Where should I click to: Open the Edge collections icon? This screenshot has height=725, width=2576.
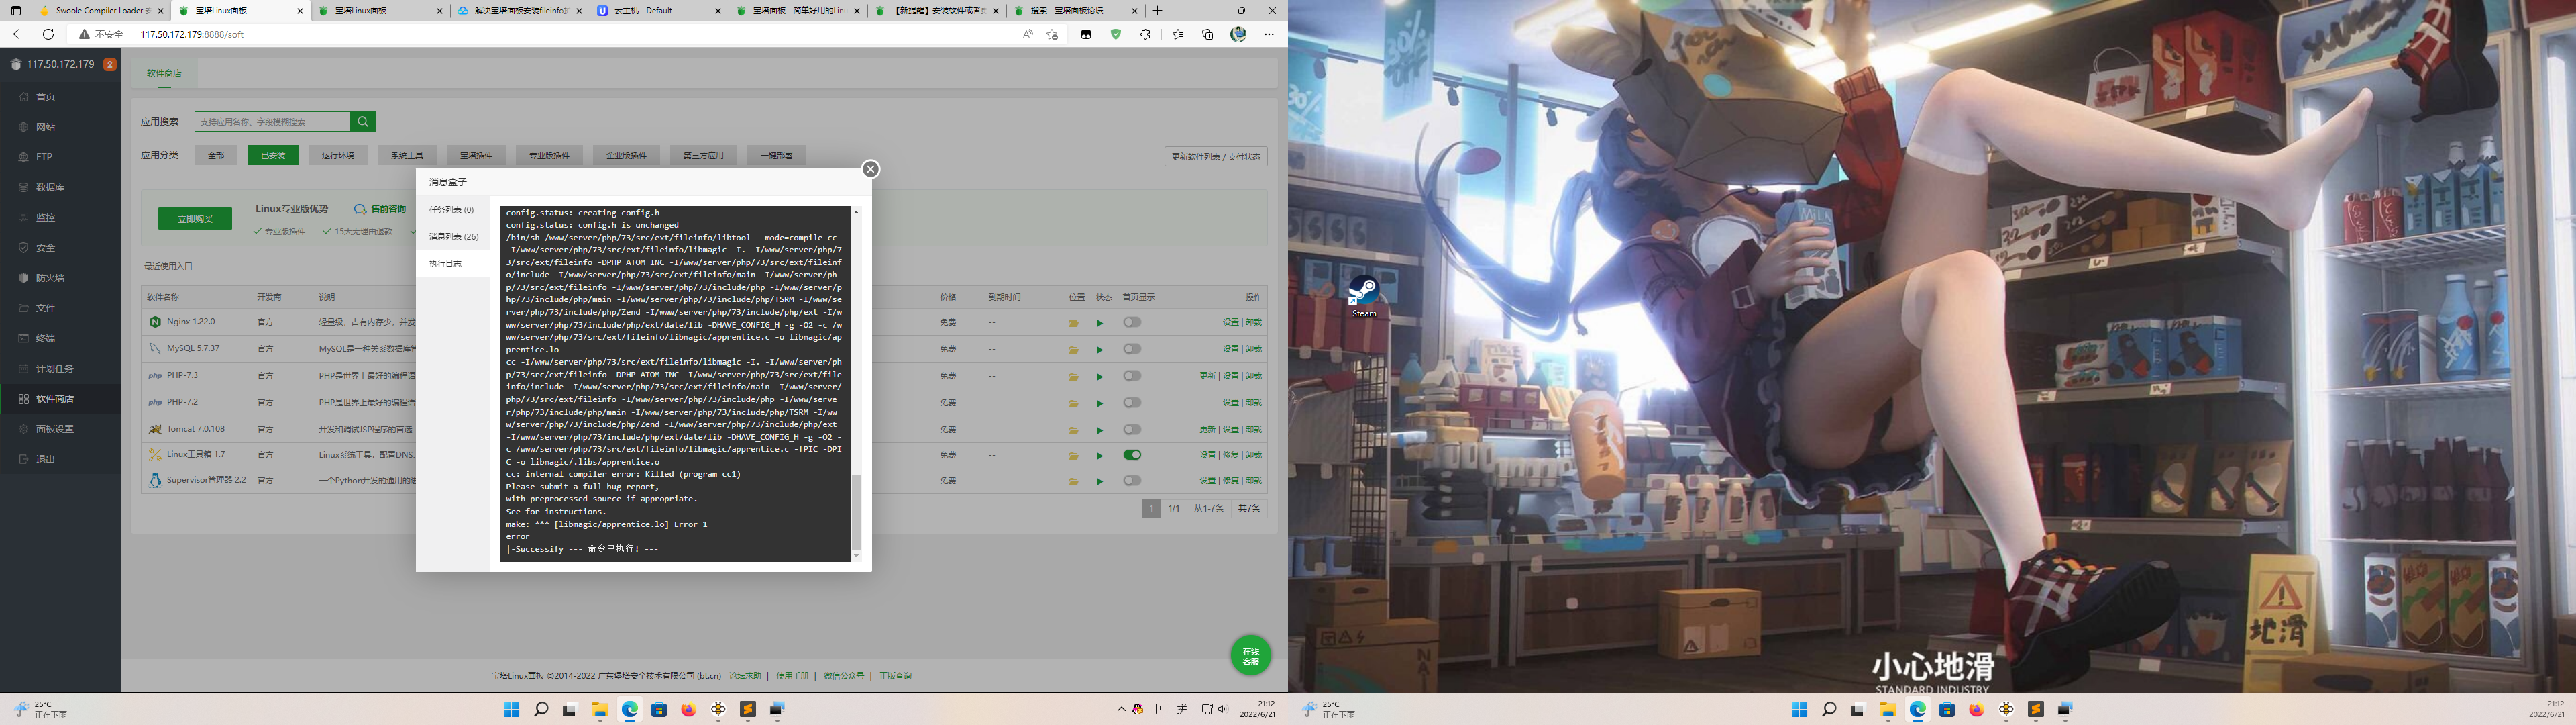tap(1208, 34)
